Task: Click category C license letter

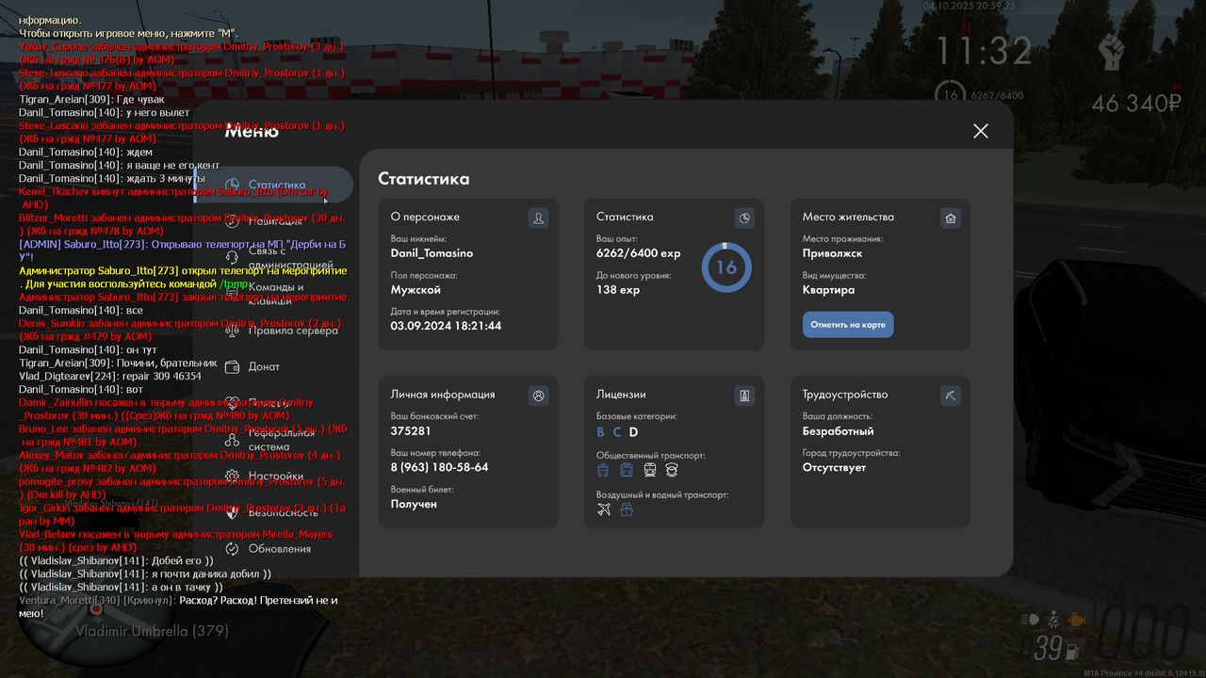Action: point(617,432)
